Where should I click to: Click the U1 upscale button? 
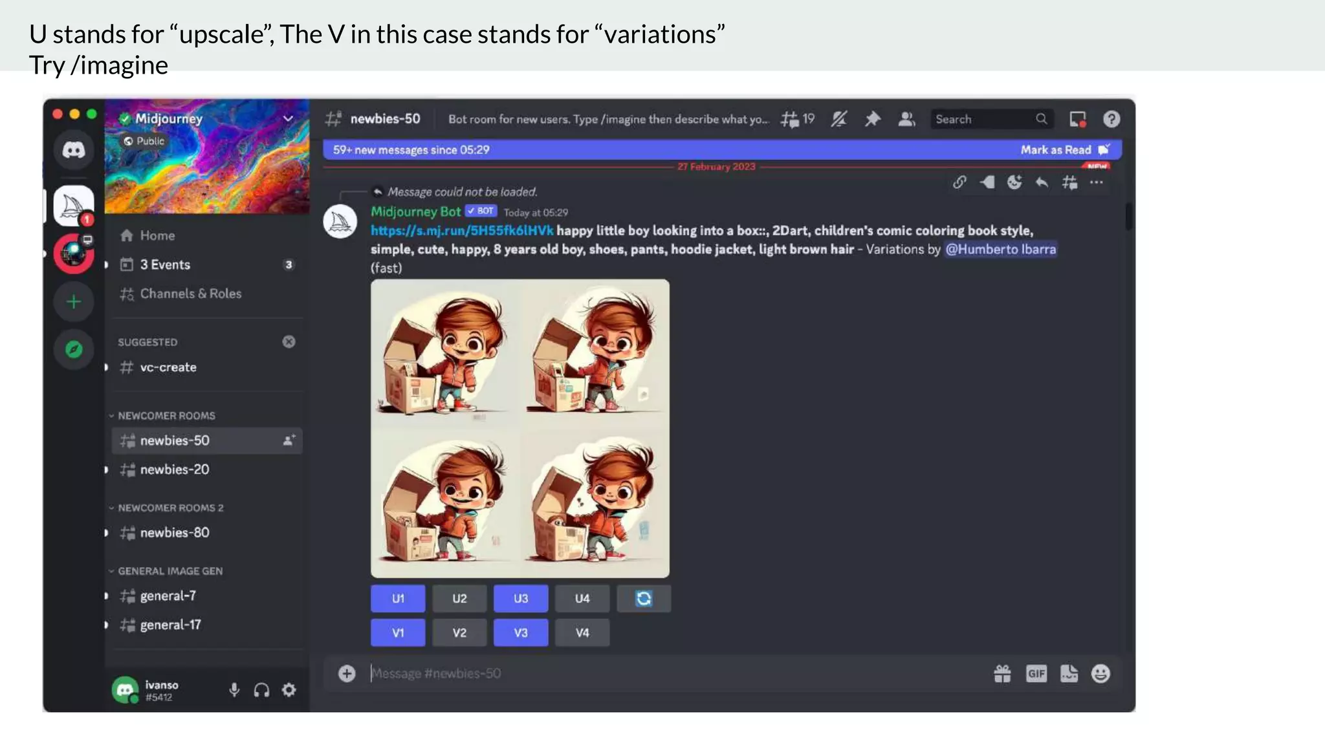(398, 598)
